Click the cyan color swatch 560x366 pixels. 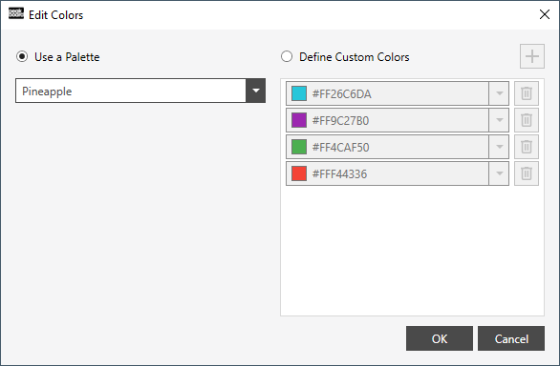click(299, 93)
